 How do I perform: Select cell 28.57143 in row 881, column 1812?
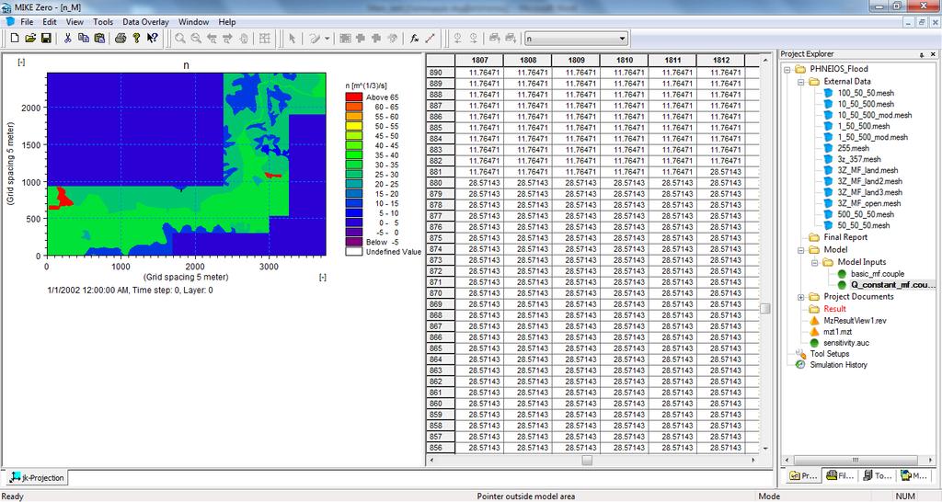point(721,172)
